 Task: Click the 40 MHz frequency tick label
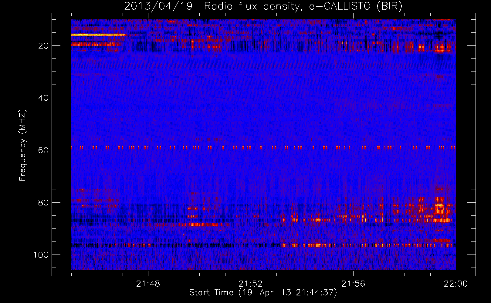pos(44,98)
